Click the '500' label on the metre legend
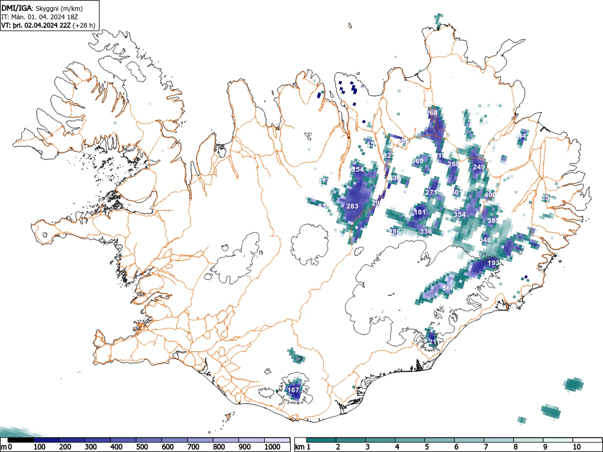 click(142, 447)
